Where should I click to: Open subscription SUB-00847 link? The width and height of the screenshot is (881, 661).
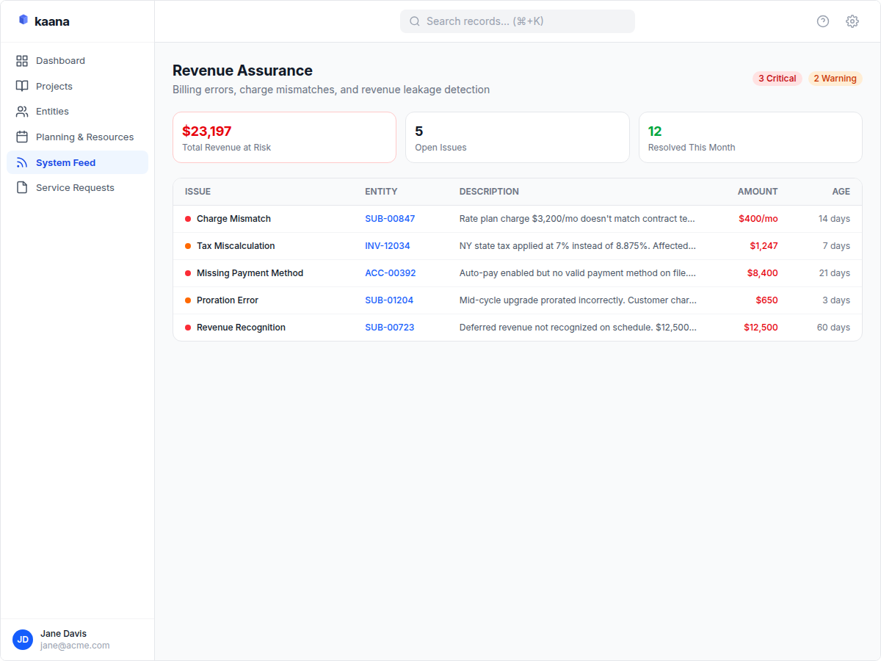pyautogui.click(x=390, y=218)
